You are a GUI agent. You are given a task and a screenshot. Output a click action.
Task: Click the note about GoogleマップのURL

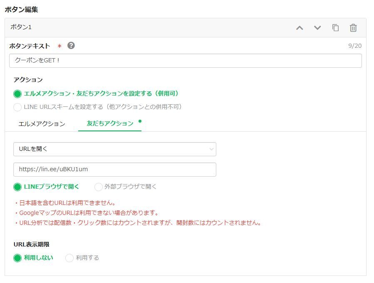click(87, 213)
